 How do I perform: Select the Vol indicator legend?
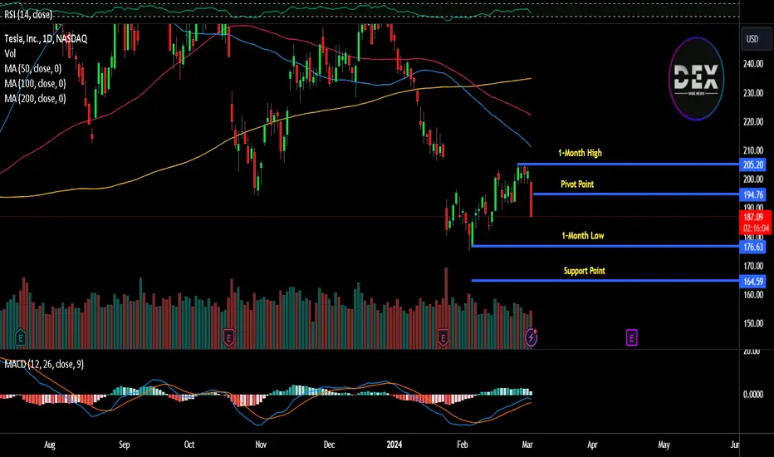point(10,53)
